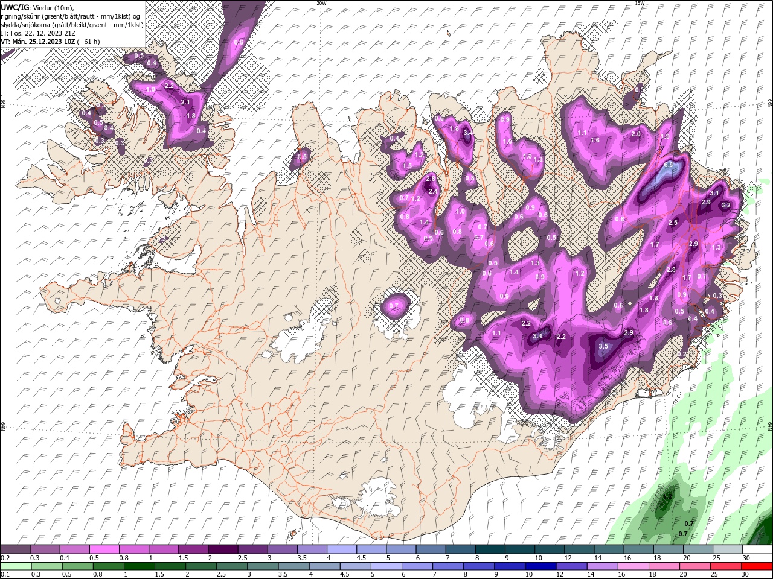
Task: Click the 'VT: Mán. 25.12.2023 10Z' valid time
Action: pos(38,42)
